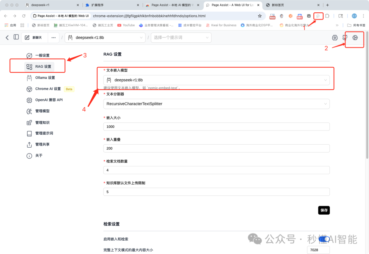The height and width of the screenshot is (254, 369).
Task: Select RAG 设置 in the sidebar
Action: point(39,67)
